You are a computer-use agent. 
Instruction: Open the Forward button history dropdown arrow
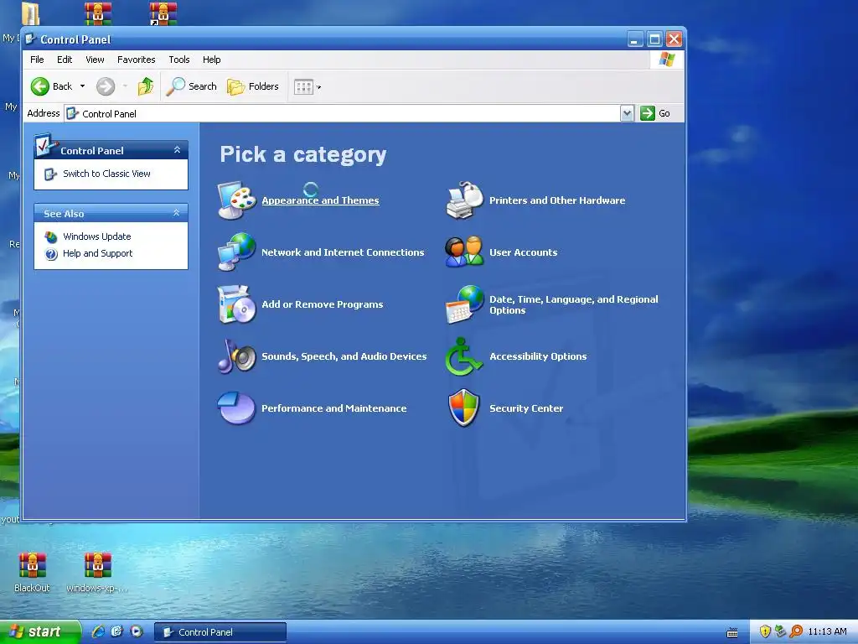coord(126,86)
